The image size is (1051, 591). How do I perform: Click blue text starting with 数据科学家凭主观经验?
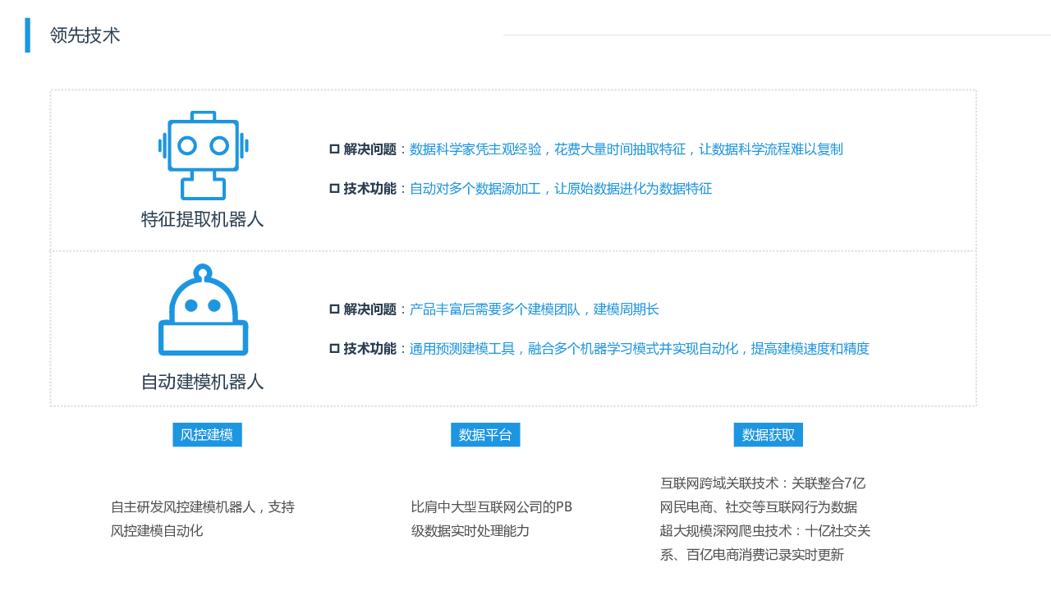(x=626, y=149)
